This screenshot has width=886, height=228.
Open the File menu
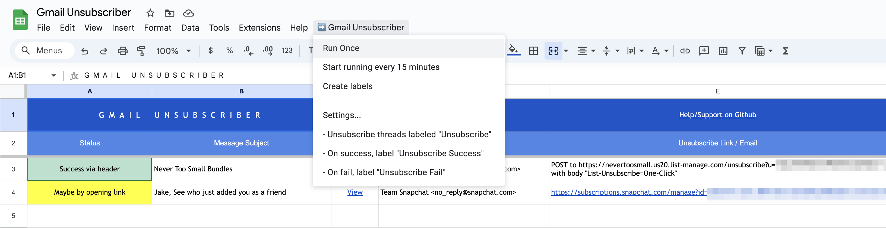(43, 28)
